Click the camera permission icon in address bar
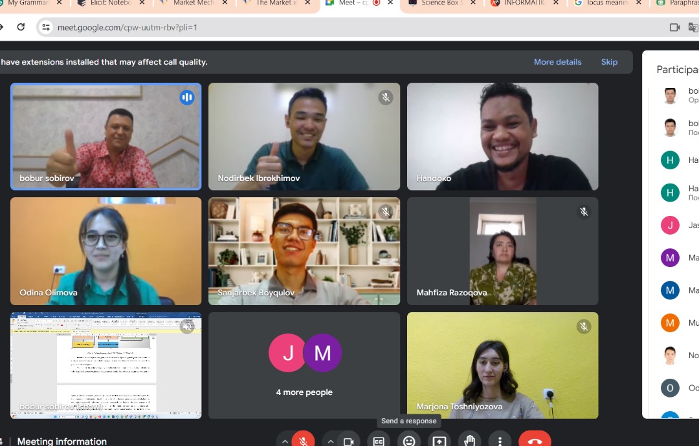Screen dimensions: 699x446 coord(674,27)
